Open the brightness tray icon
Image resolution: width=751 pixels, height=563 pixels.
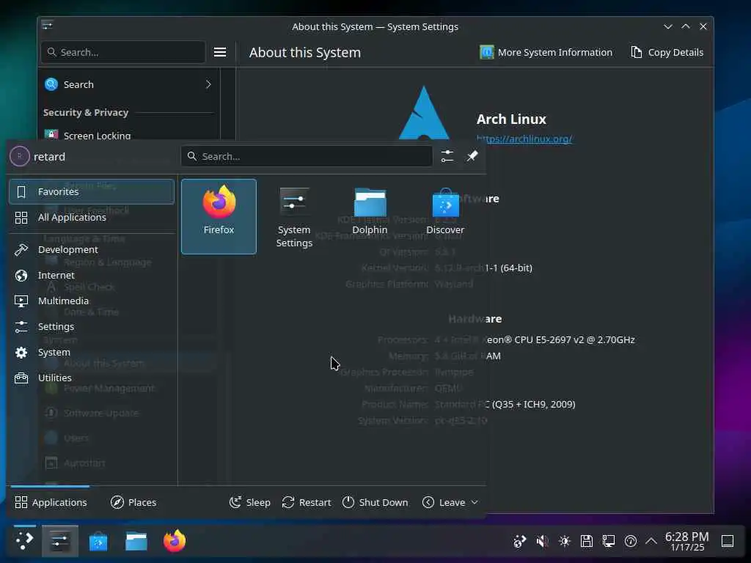click(565, 541)
